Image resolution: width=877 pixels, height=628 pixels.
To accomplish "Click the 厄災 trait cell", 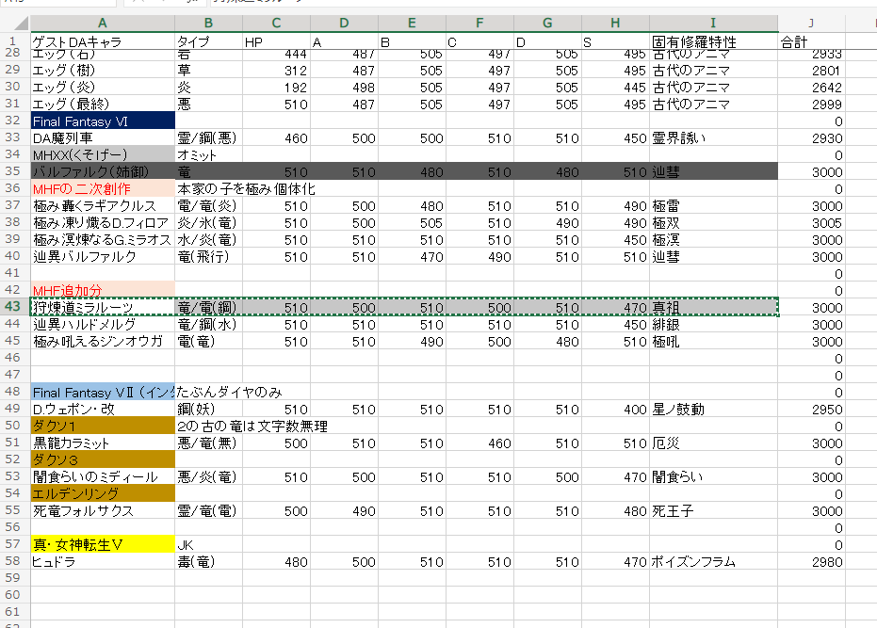I will point(713,443).
